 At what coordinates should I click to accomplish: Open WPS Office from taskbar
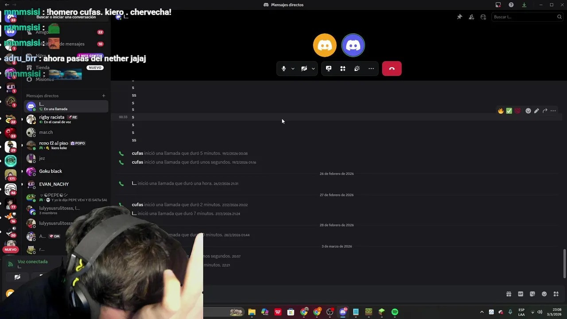[x=278, y=312]
